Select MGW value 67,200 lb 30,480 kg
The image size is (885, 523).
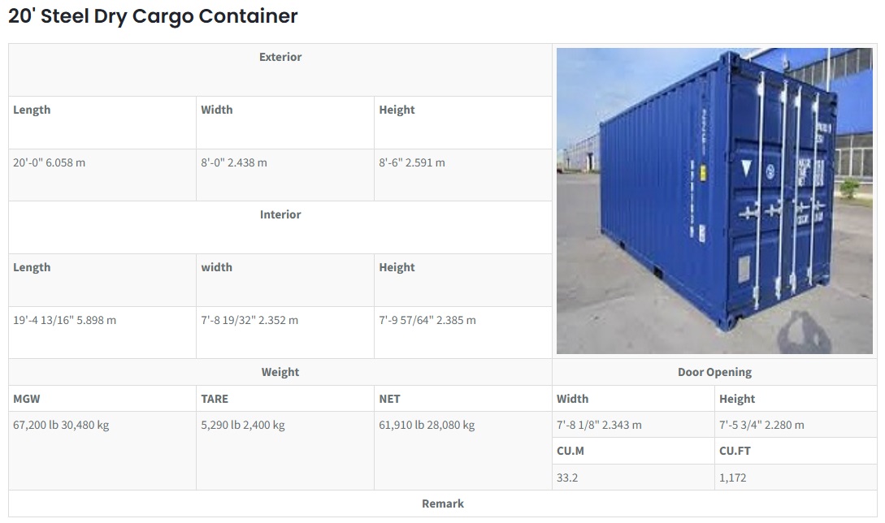(x=61, y=425)
